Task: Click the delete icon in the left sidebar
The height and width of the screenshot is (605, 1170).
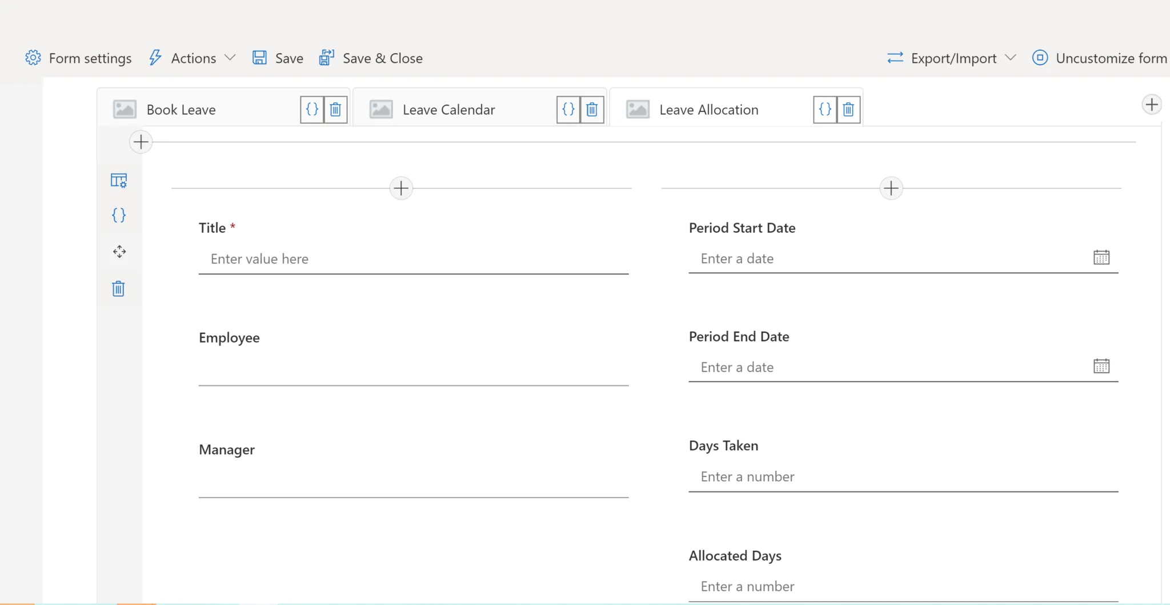Action: click(x=119, y=288)
